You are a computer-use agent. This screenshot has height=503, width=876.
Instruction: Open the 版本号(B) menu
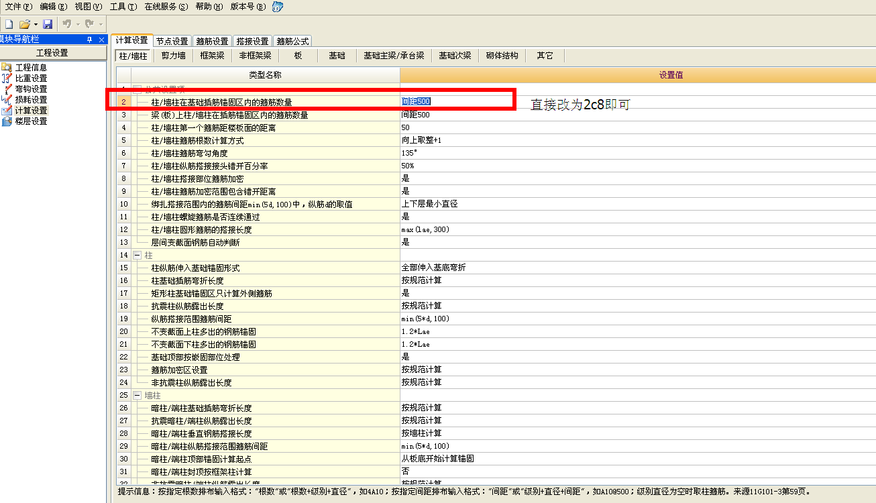click(248, 7)
